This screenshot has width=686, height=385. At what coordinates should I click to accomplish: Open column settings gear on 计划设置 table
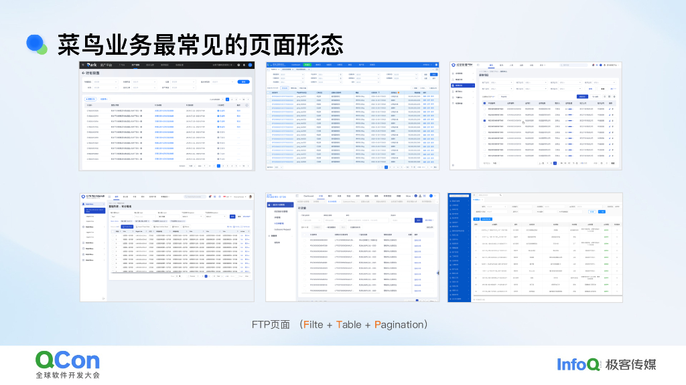247,105
